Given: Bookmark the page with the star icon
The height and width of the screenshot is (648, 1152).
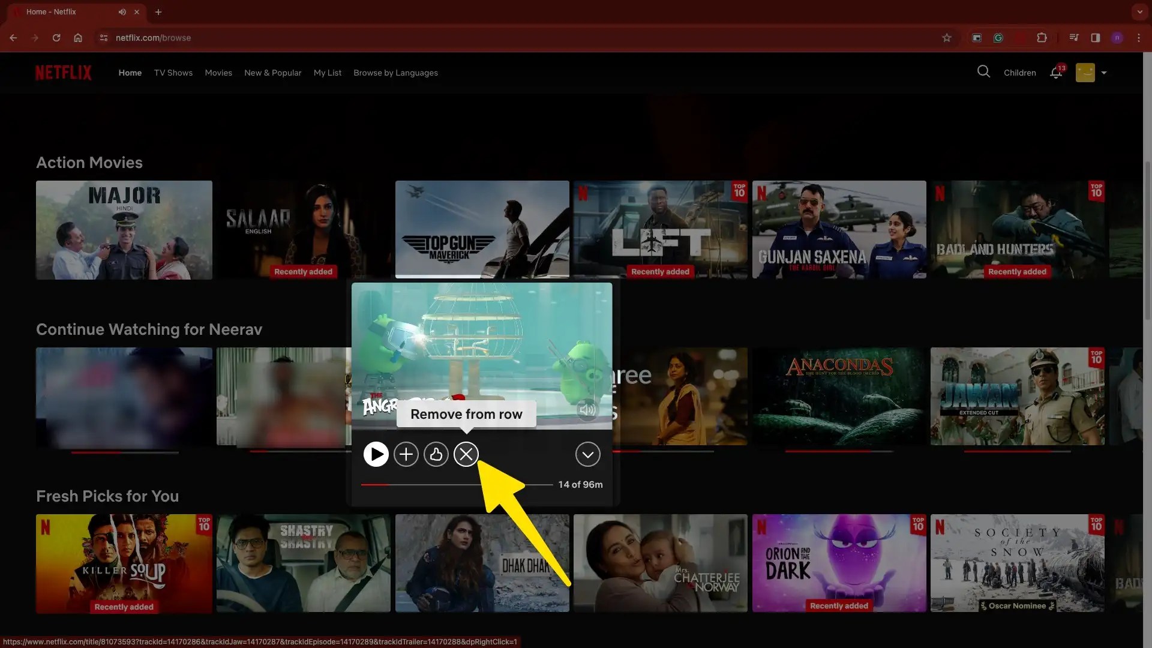Looking at the screenshot, I should 947,38.
